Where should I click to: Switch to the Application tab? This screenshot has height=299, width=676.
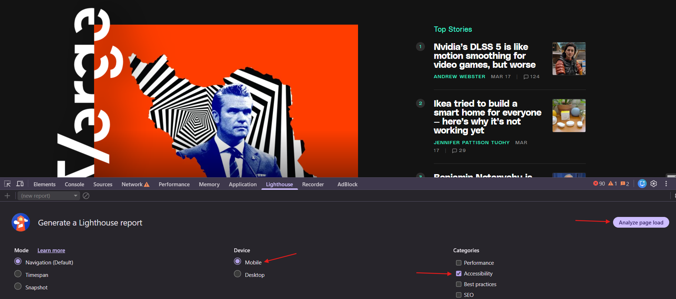pos(243,184)
